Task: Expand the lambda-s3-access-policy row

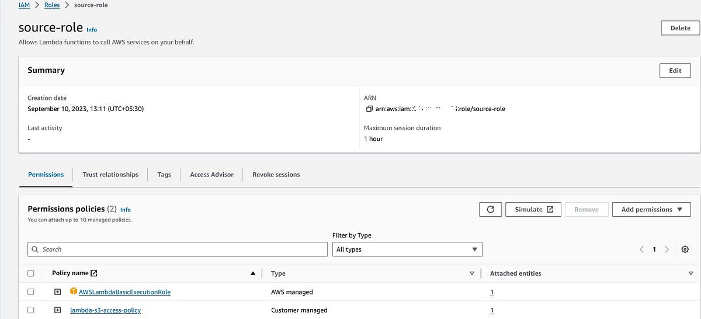Action: tap(57, 310)
